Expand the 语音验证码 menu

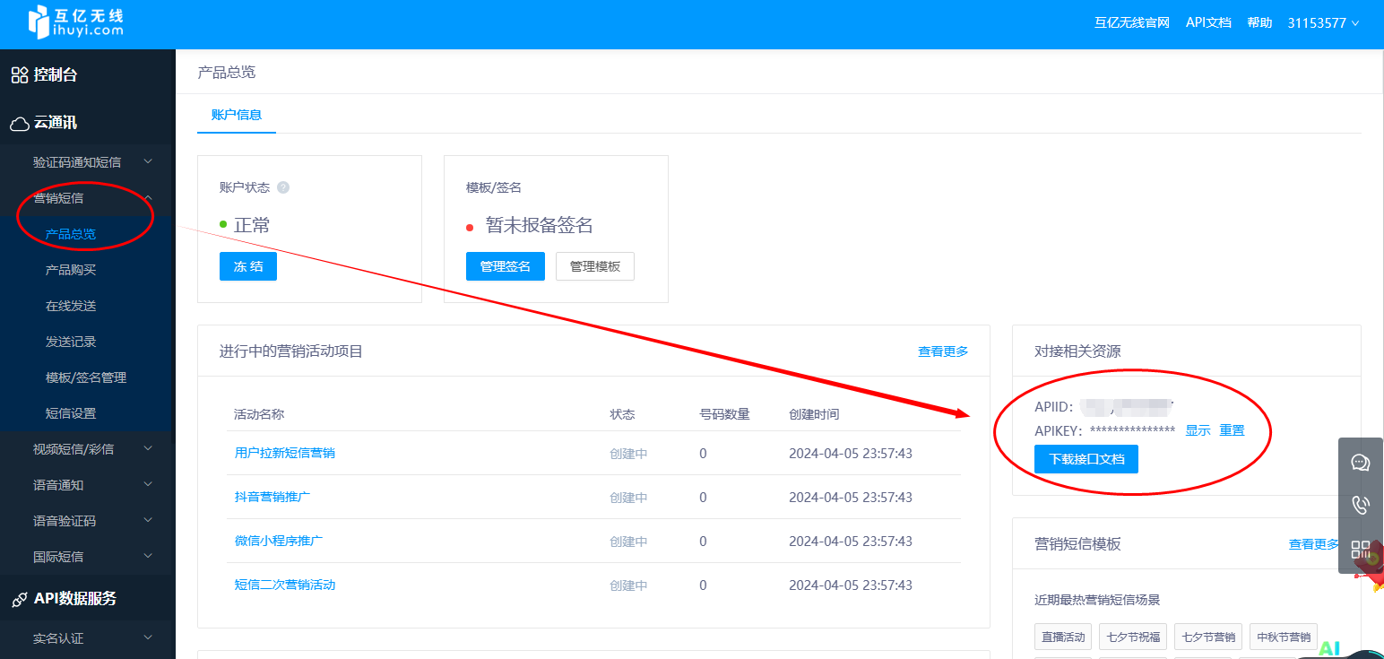[x=87, y=521]
